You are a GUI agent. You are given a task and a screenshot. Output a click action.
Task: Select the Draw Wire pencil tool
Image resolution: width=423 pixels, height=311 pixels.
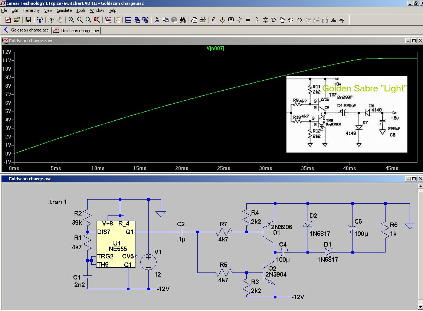[214, 20]
